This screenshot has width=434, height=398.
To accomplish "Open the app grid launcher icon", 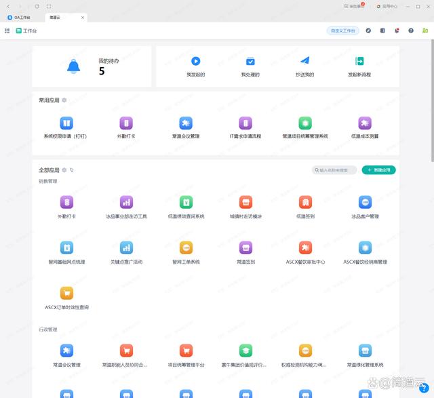I will (x=7, y=31).
